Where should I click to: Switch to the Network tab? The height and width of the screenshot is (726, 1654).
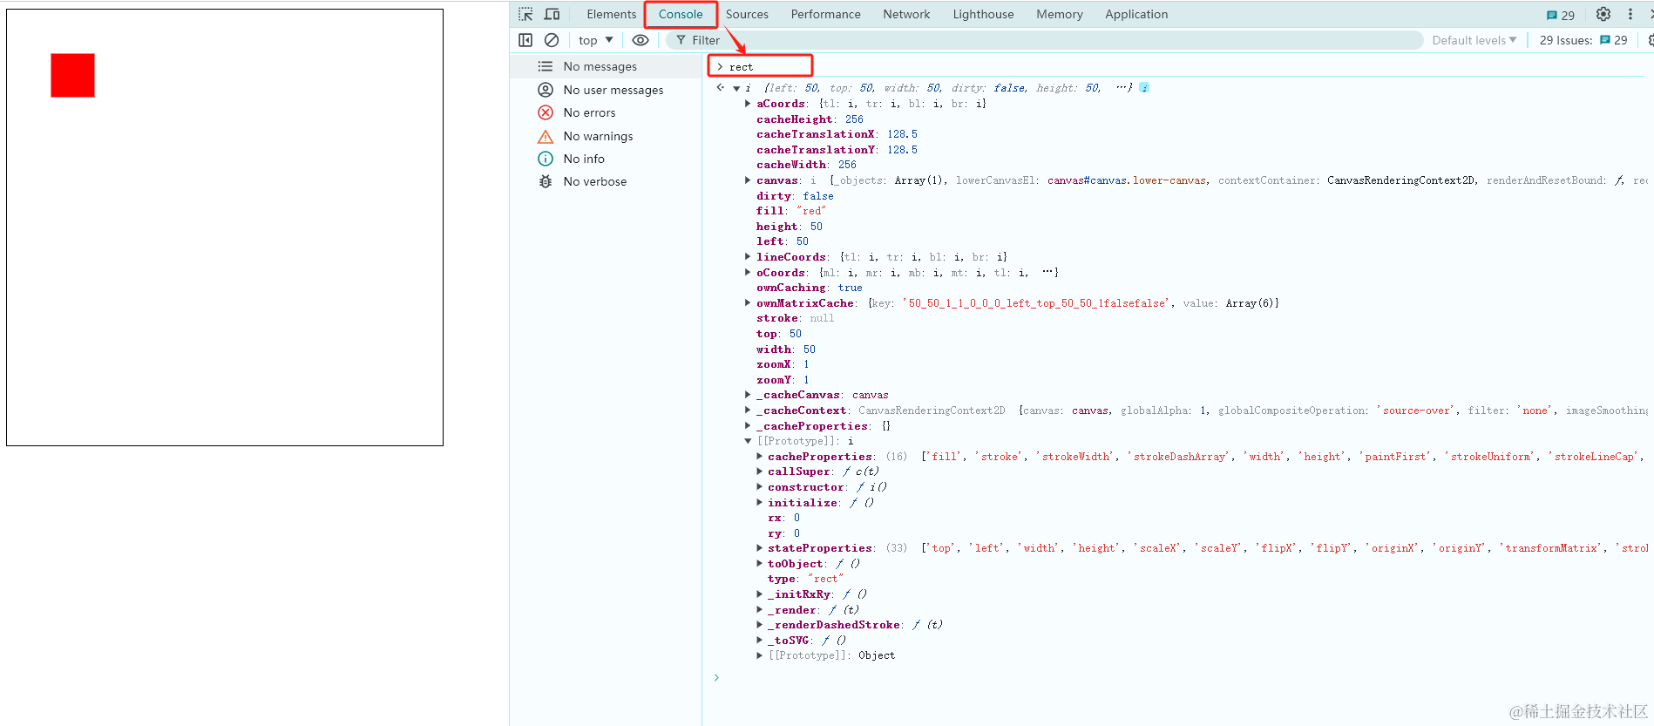pos(906,14)
